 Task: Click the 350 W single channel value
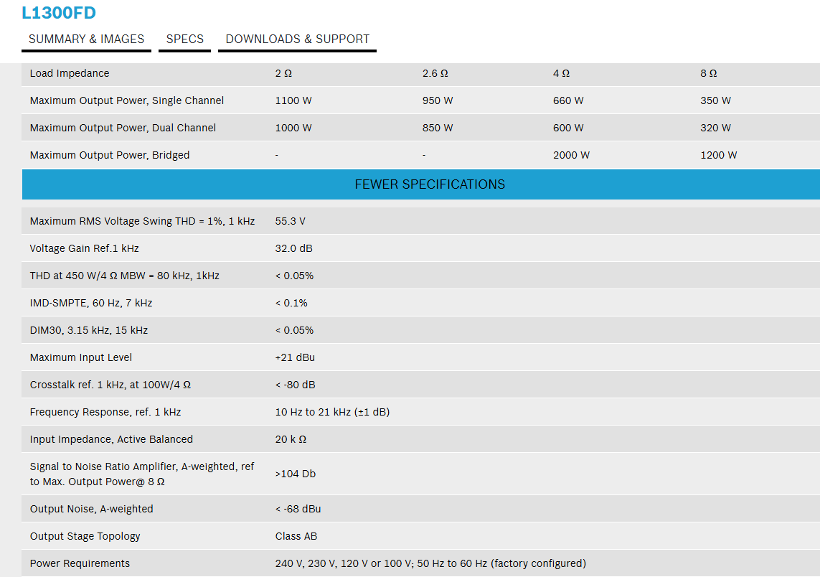coord(715,100)
